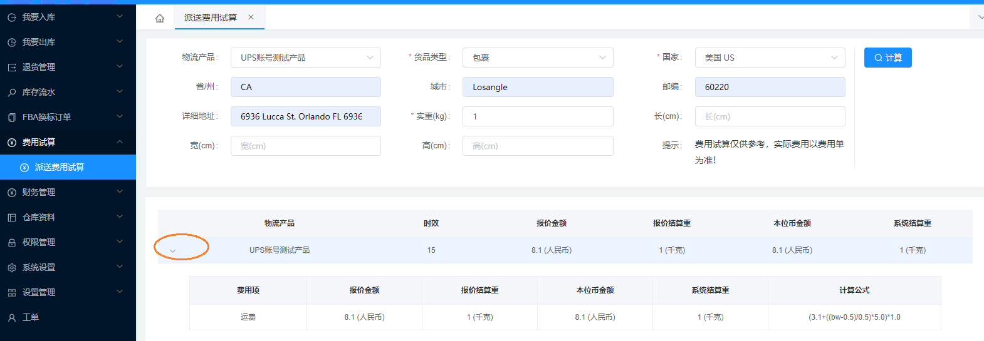Close the 派送费用试算 tab
Image resolution: width=984 pixels, height=341 pixels.
coord(251,18)
